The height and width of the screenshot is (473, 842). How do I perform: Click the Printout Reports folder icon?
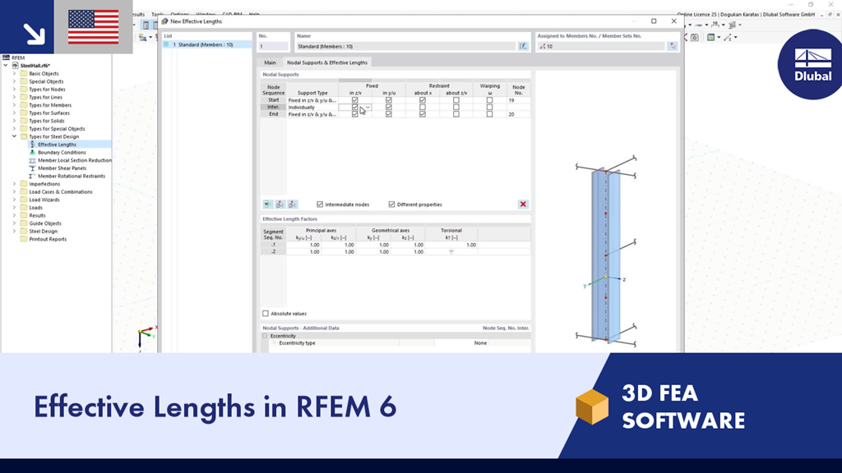point(24,239)
